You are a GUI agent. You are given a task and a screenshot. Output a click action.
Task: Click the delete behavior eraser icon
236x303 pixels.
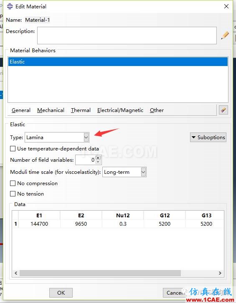point(223,110)
